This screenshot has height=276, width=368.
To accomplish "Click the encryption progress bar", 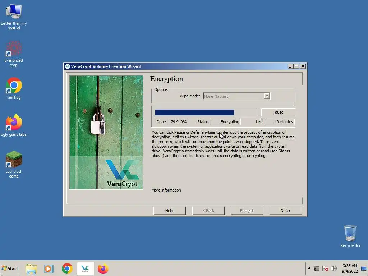I will pos(206,112).
